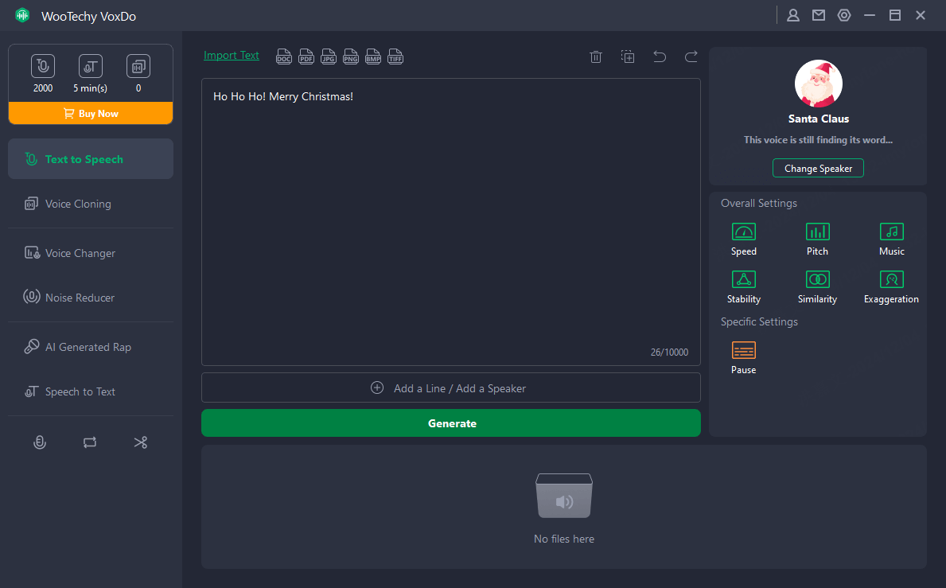Viewport: 946px width, 588px height.
Task: Click the Import Text link
Action: point(232,56)
